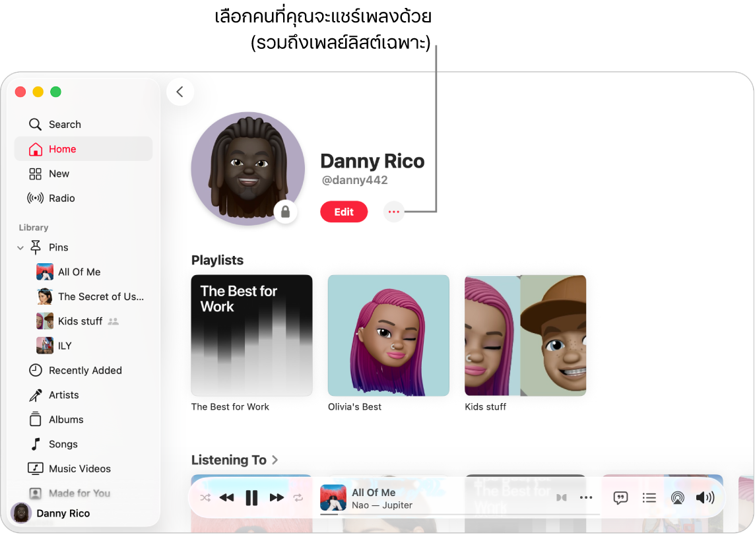Open the Olivia's Best playlist thumbnail
This screenshot has height=535, width=755.
click(x=388, y=335)
